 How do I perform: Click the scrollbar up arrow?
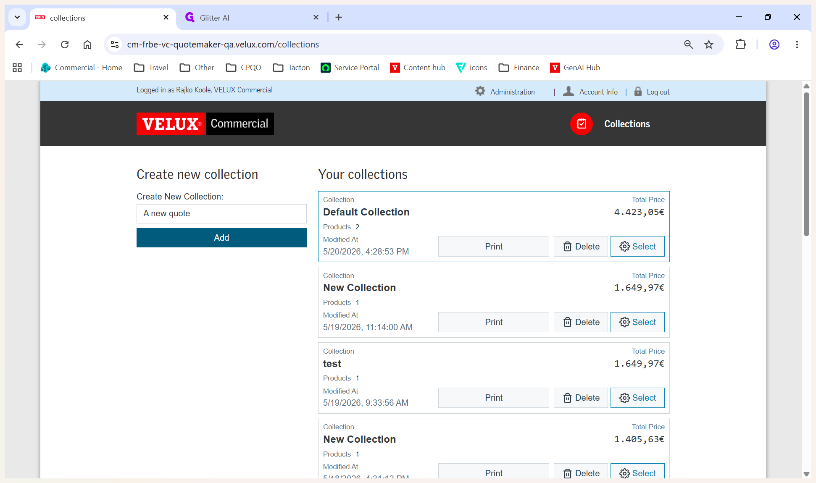[806, 86]
